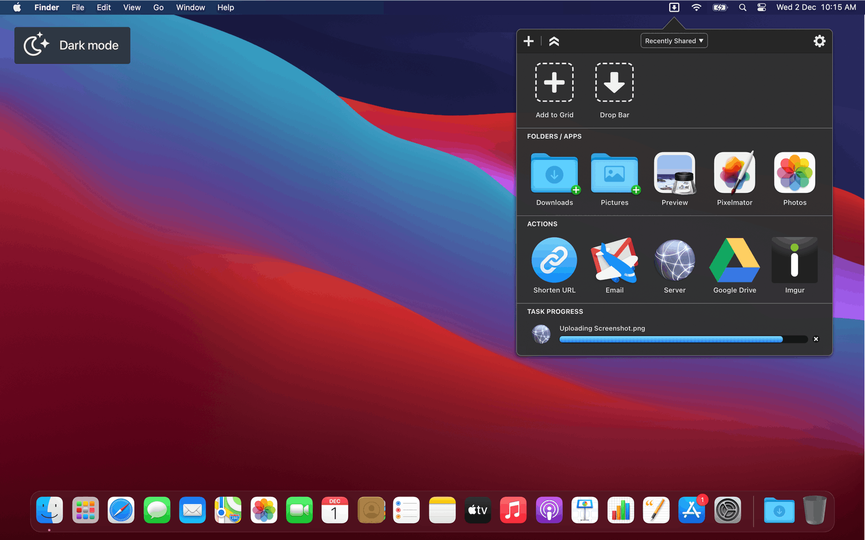Open battery status in menu bar
Image resolution: width=865 pixels, height=540 pixels.
720,7
